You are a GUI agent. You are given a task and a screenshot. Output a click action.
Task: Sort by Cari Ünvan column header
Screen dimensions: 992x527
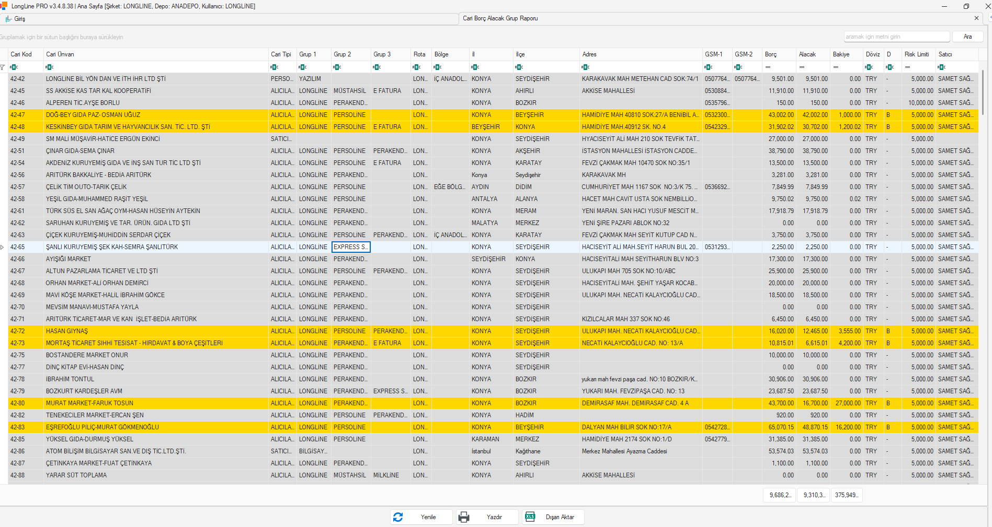[x=156, y=54]
